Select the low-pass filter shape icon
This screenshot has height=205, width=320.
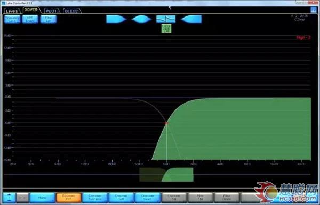coord(116,19)
